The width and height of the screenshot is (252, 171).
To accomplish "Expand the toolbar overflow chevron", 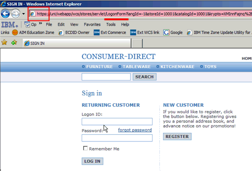I will point(40,23).
